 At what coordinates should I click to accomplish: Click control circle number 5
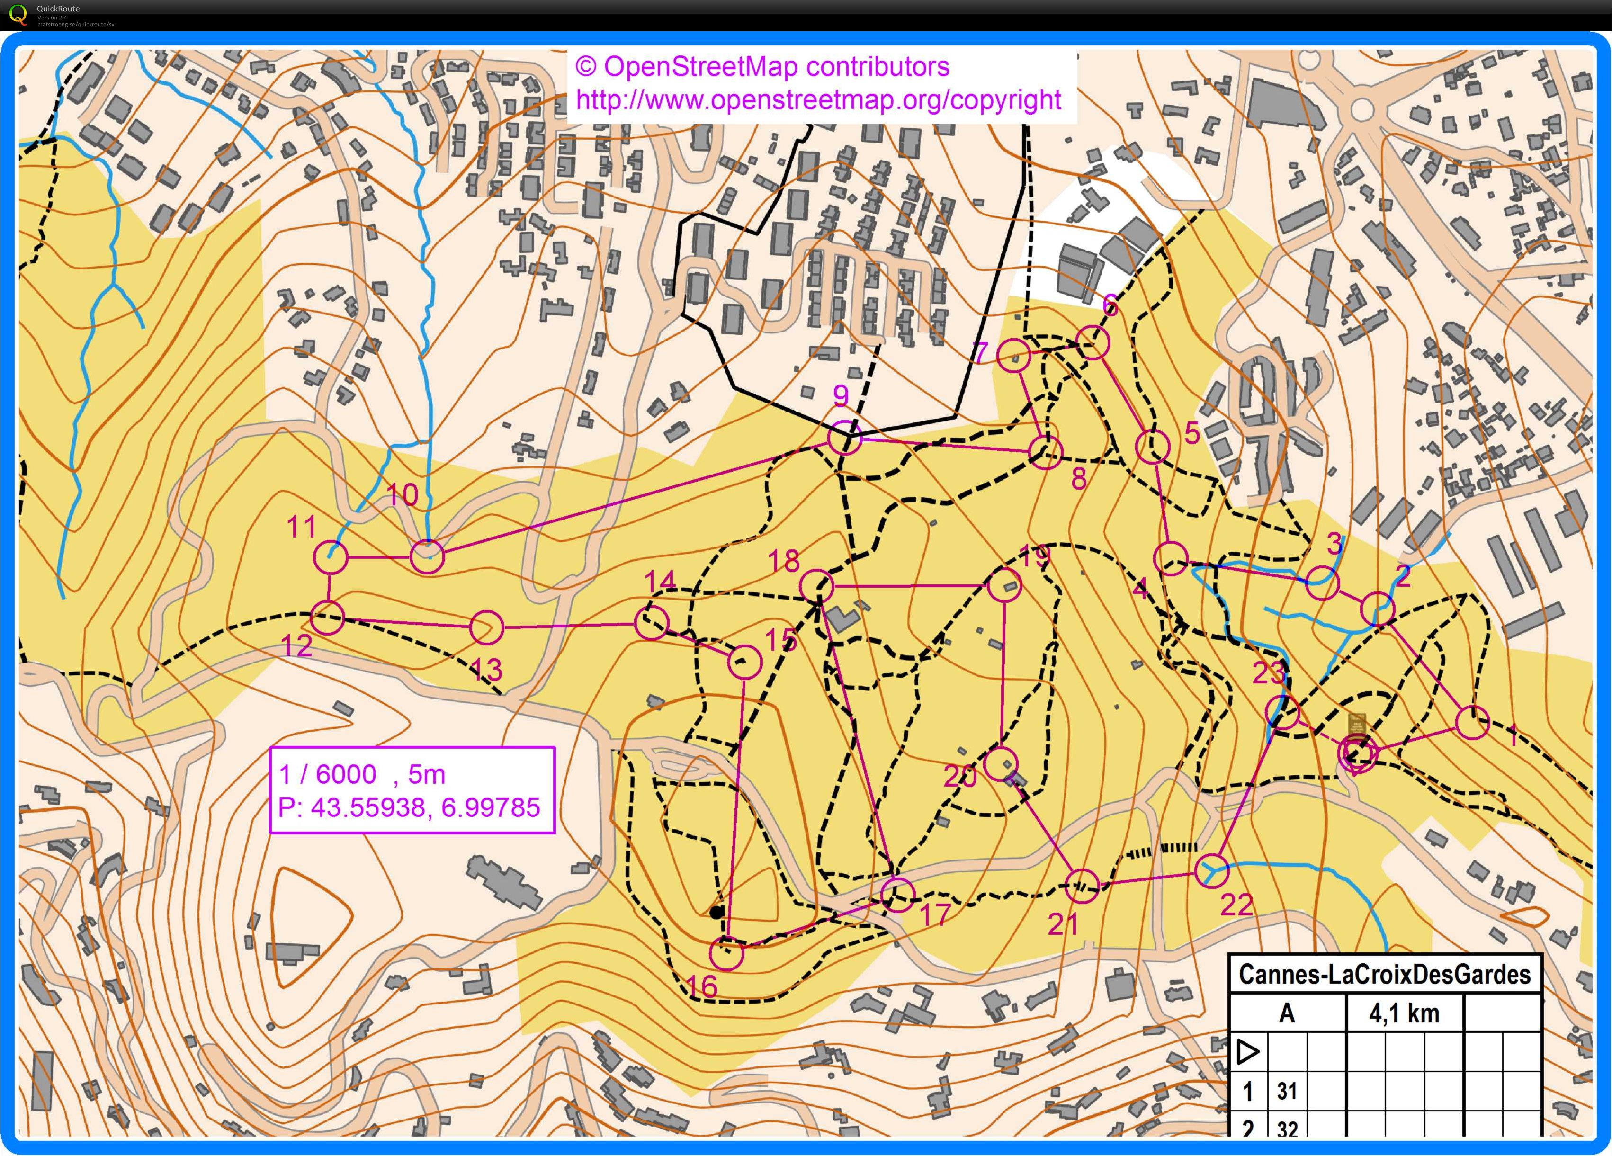pyautogui.click(x=1153, y=447)
